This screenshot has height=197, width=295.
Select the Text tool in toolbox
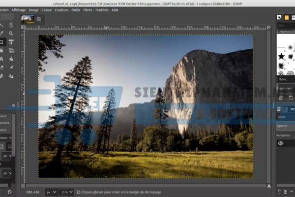1,59
